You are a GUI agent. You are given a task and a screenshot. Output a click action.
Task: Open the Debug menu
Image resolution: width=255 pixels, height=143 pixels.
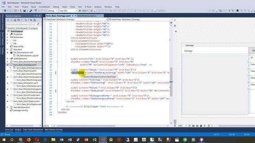(56, 7)
